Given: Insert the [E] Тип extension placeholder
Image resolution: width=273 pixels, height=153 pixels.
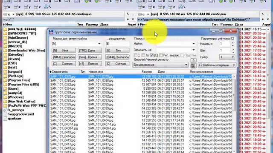Looking at the screenshot, I should tap(117, 51).
